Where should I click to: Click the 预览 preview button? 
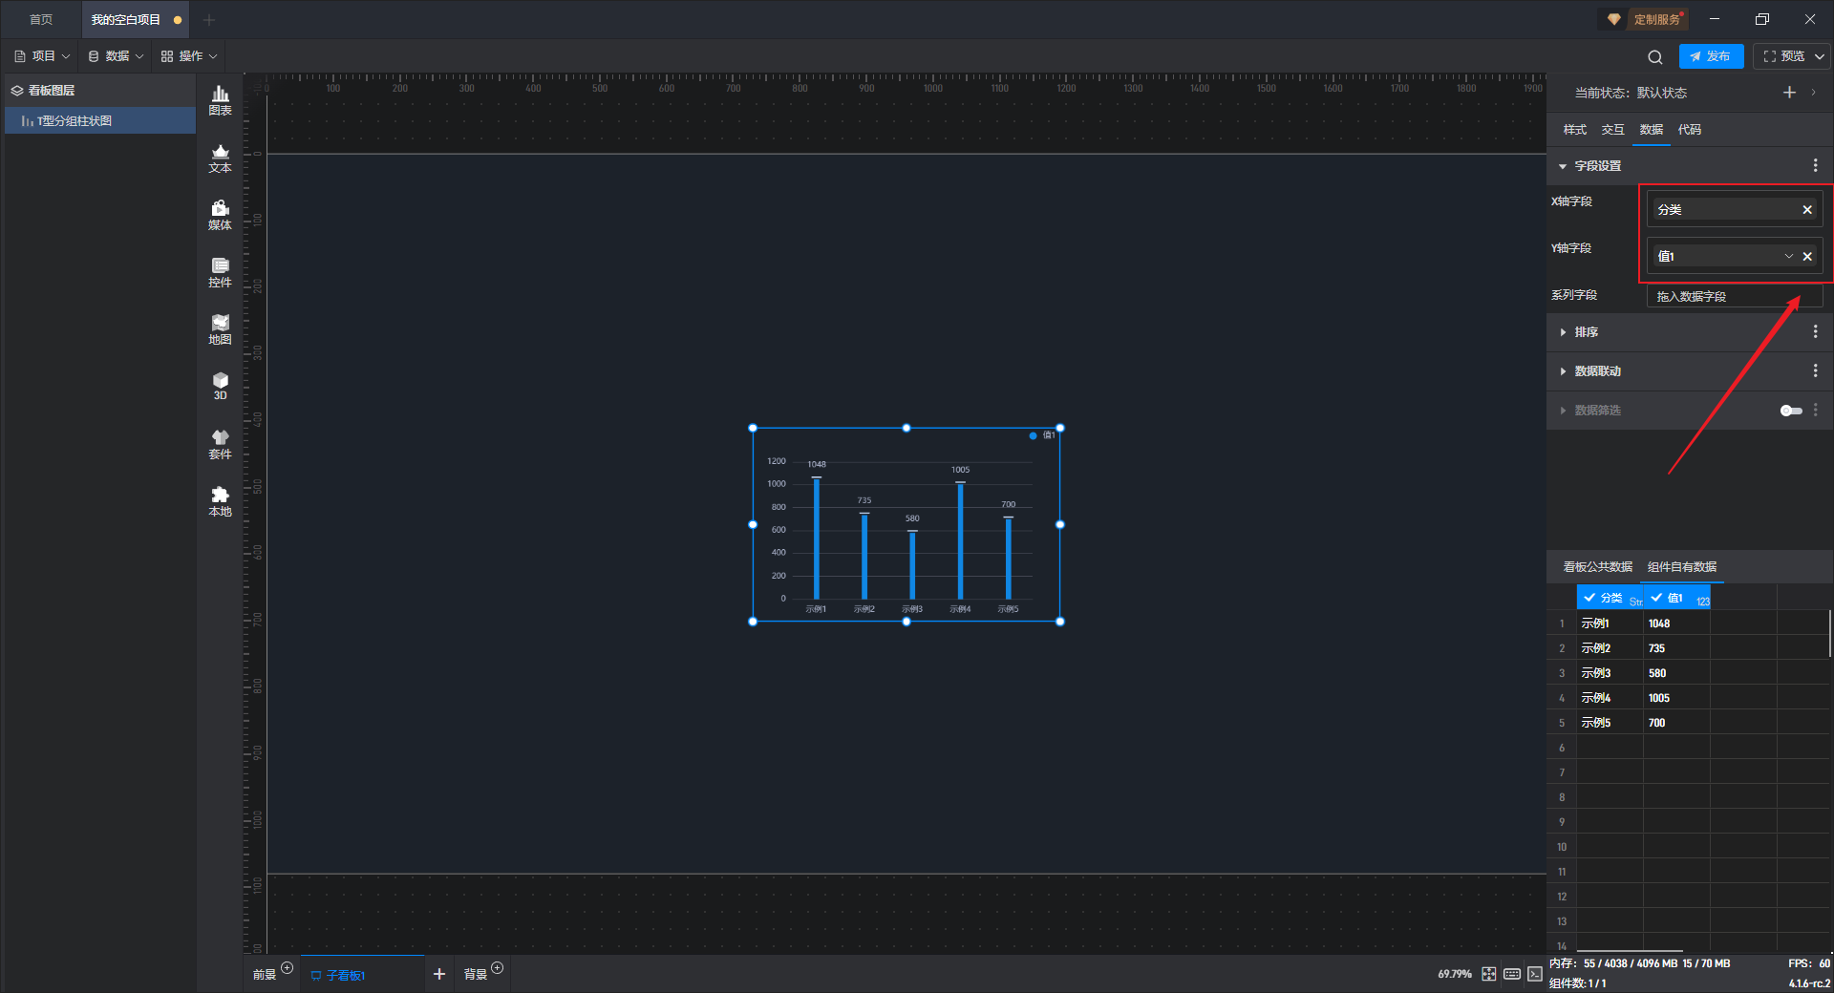coord(1783,56)
